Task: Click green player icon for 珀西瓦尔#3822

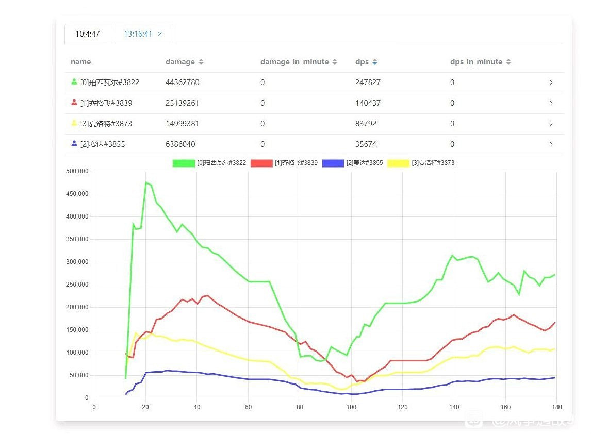Action: 74,82
